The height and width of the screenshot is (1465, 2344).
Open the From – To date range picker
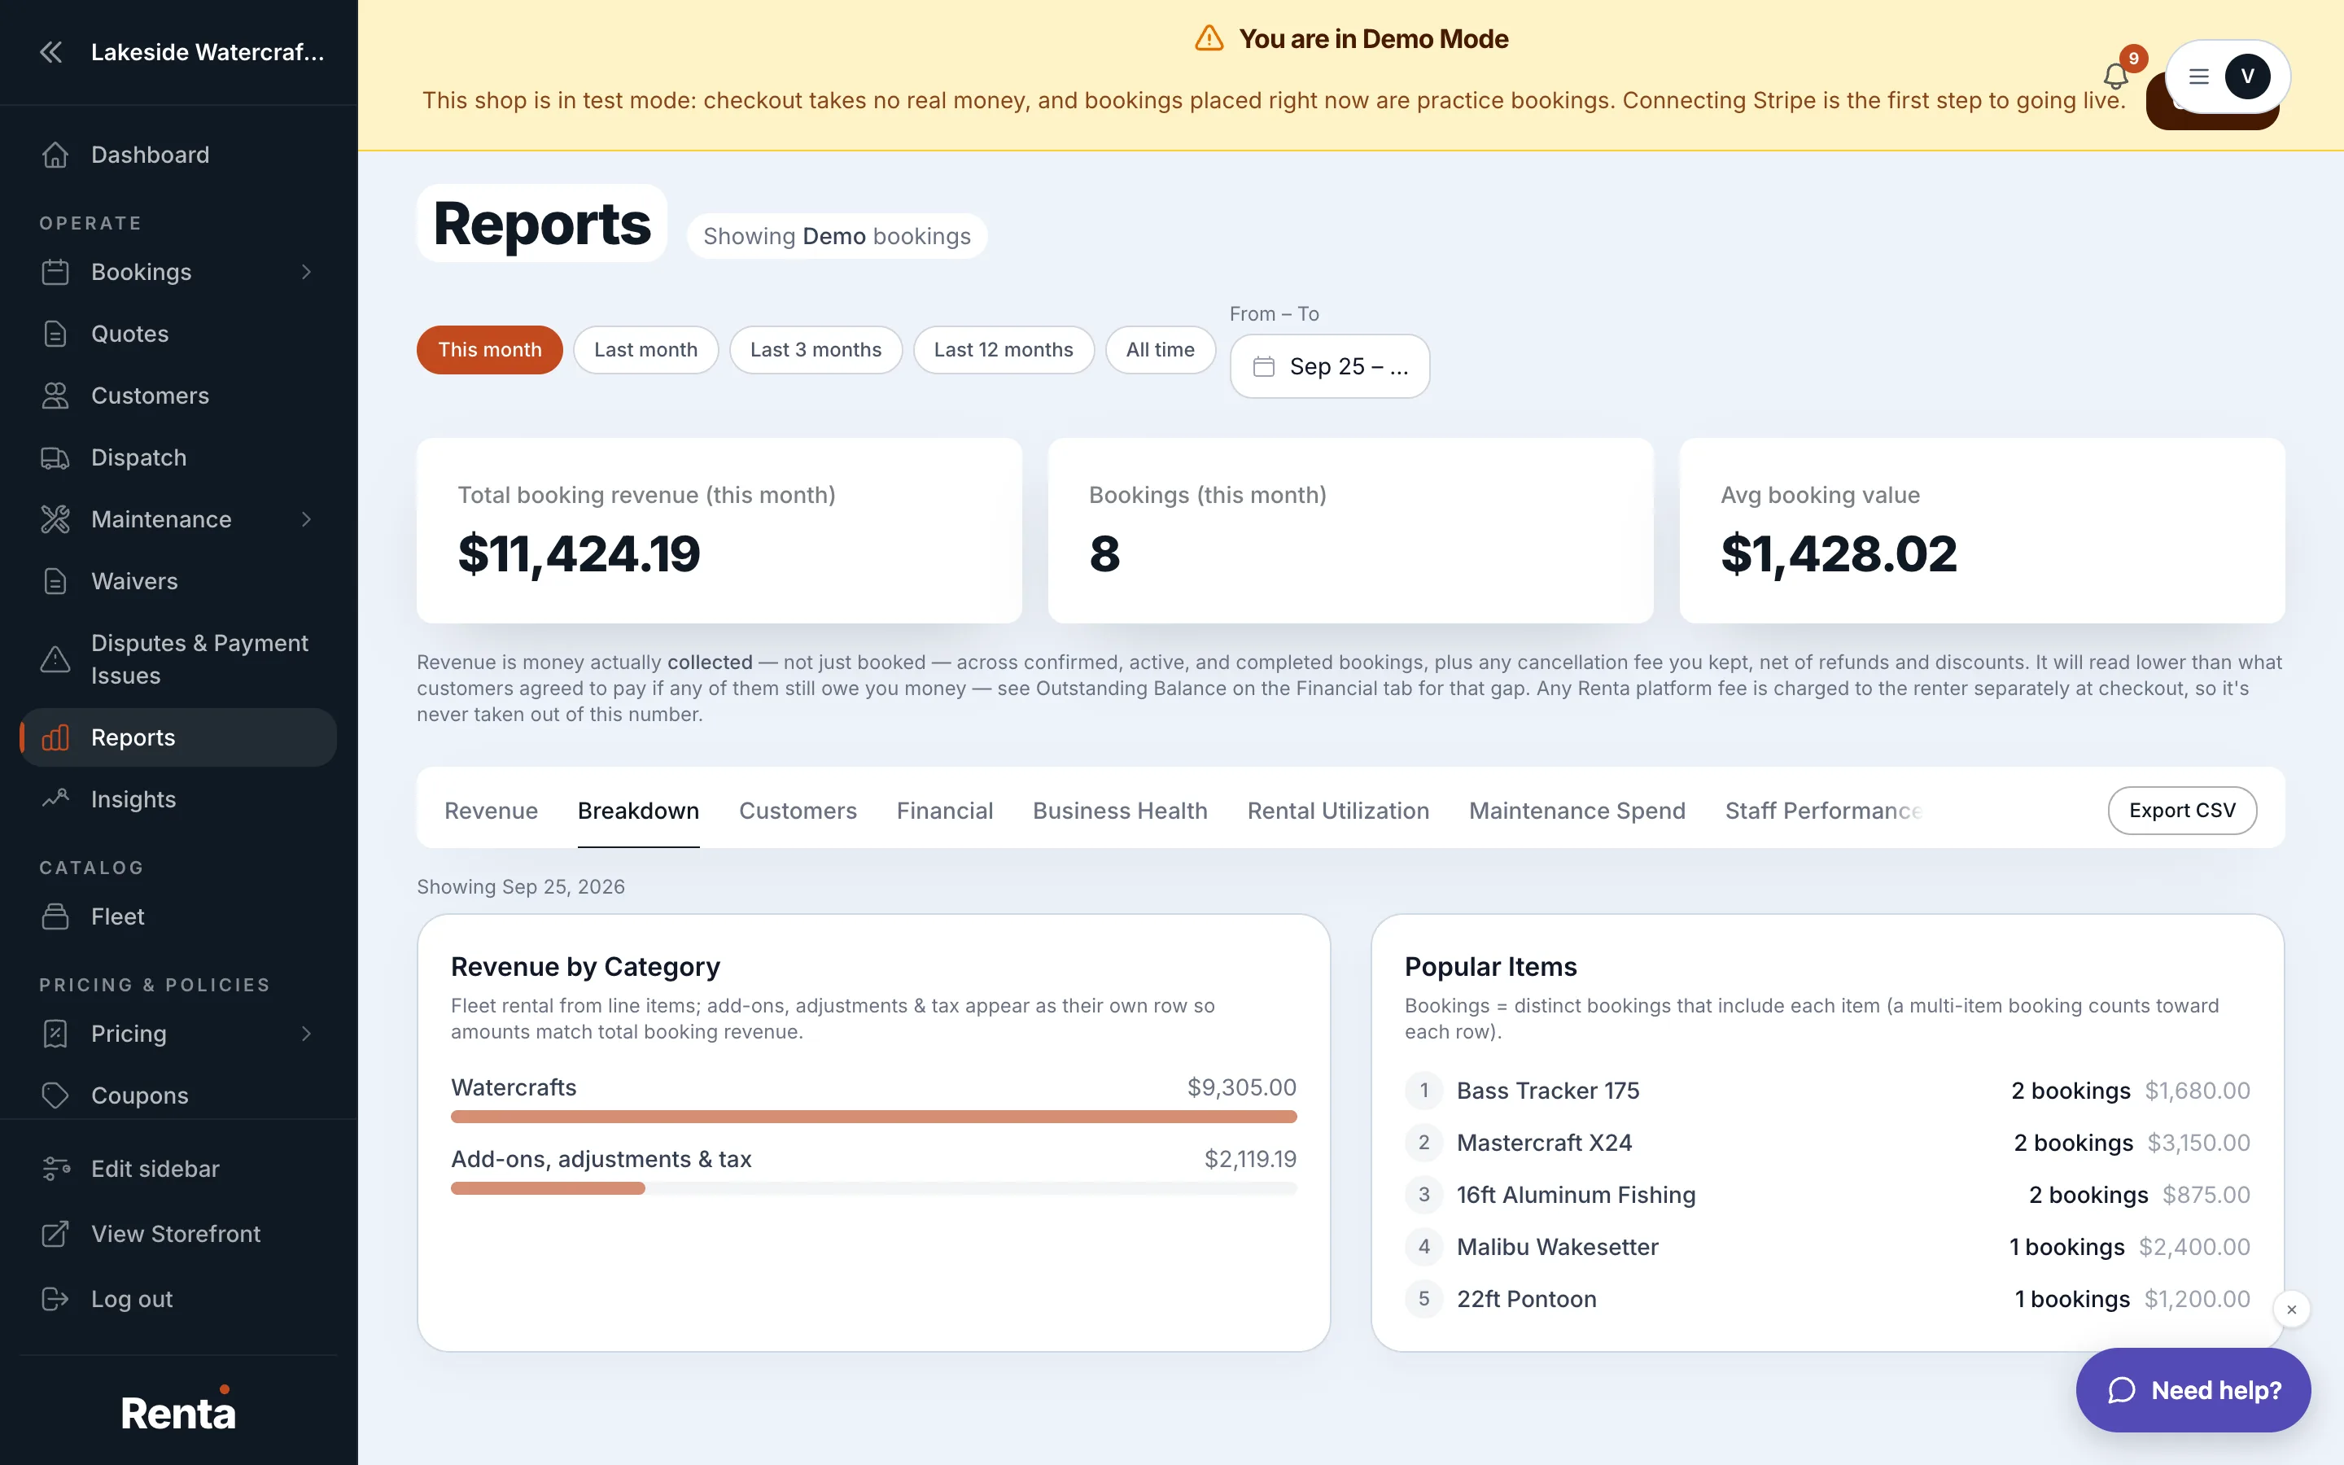point(1330,366)
